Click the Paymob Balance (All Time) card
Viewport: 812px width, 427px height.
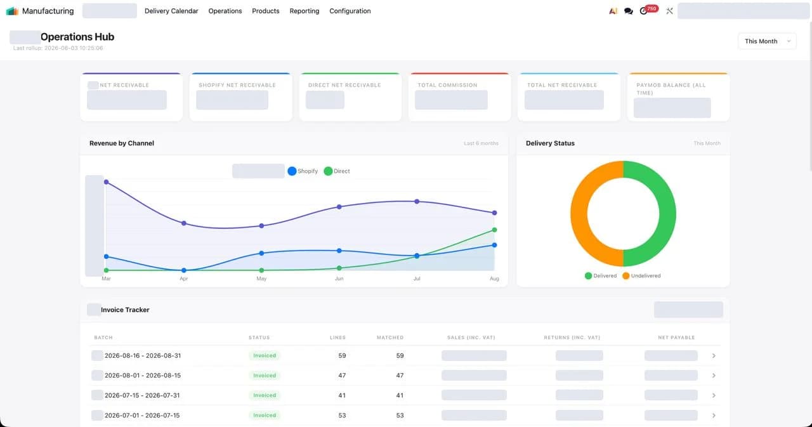click(x=679, y=97)
